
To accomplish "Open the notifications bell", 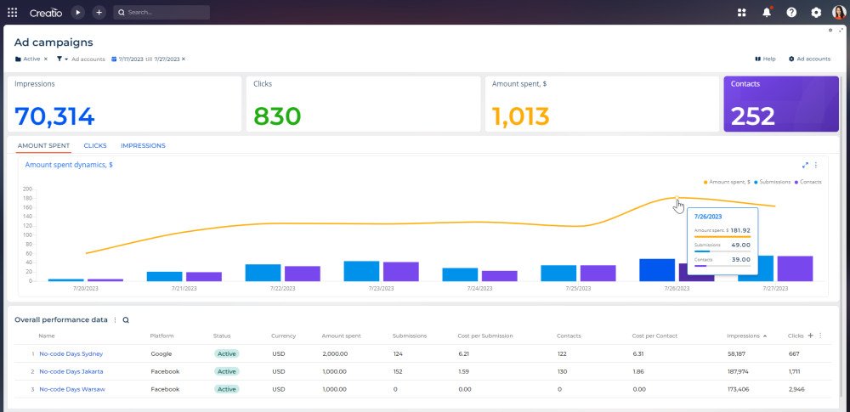I will (767, 13).
